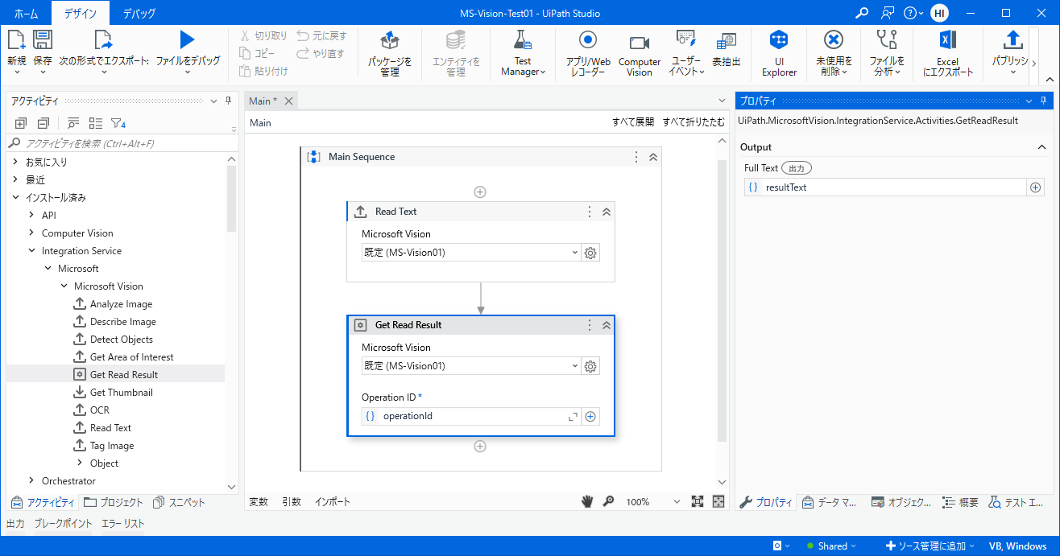This screenshot has height=556, width=1060.
Task: Click the fit to screen icon
Action: (698, 501)
